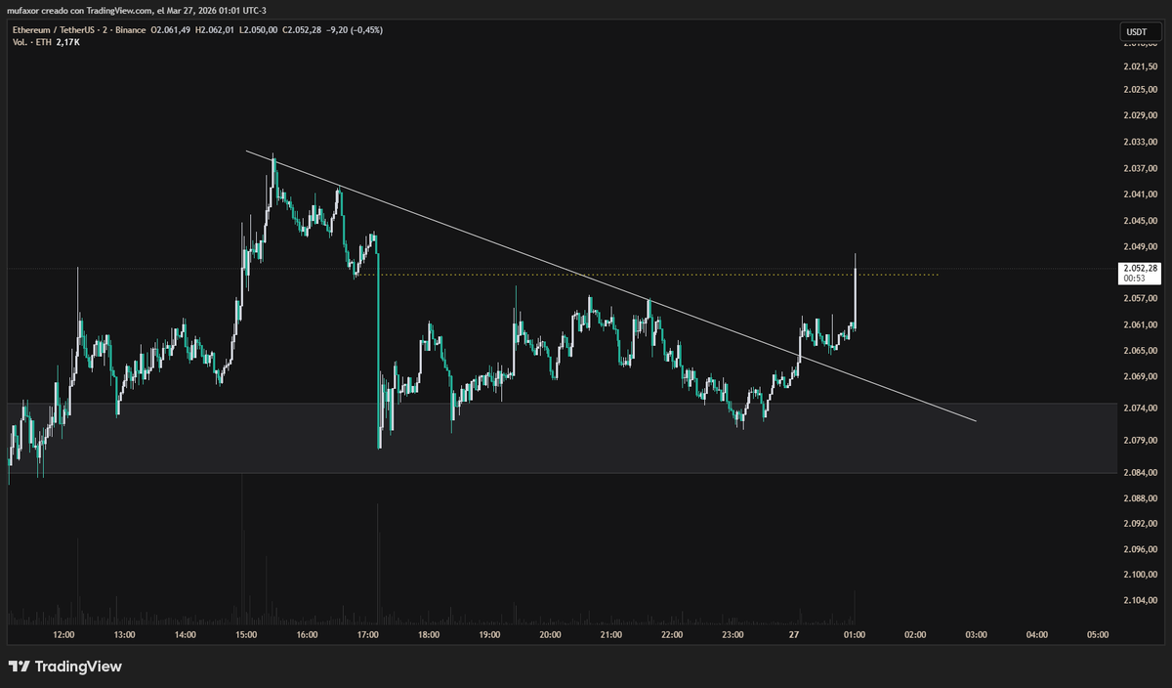This screenshot has width=1172, height=688.
Task: Click the 2.092,00 price axis label
Action: (1140, 524)
